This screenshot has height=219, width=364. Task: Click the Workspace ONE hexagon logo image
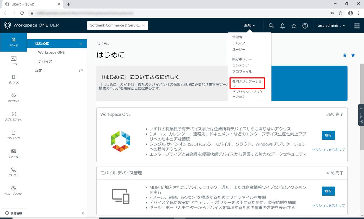pos(120,141)
